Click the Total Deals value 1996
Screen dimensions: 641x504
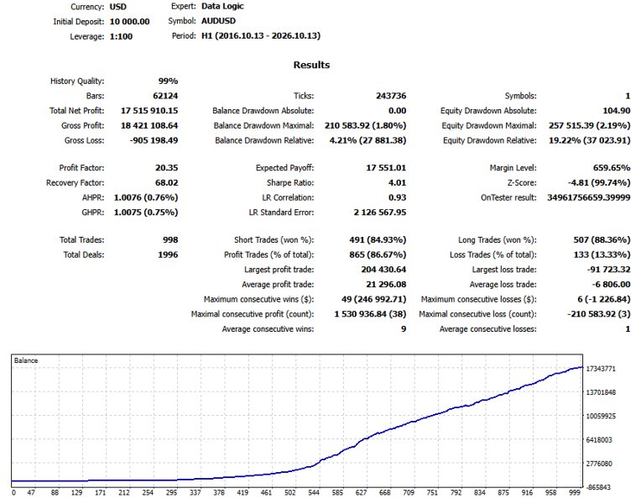pos(168,255)
